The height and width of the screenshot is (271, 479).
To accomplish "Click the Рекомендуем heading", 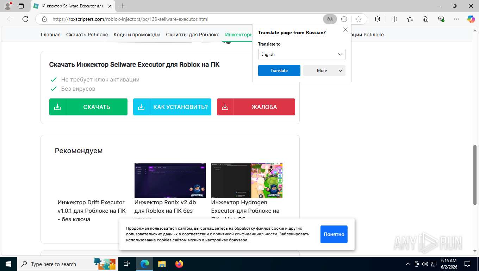I will pos(79,151).
